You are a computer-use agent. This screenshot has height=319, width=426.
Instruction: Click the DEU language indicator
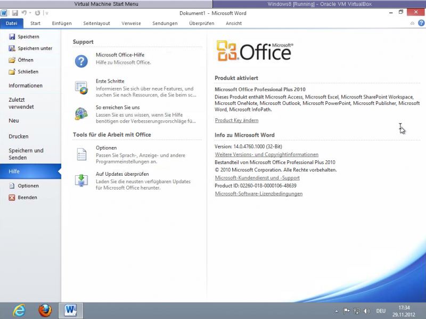pos(381,311)
